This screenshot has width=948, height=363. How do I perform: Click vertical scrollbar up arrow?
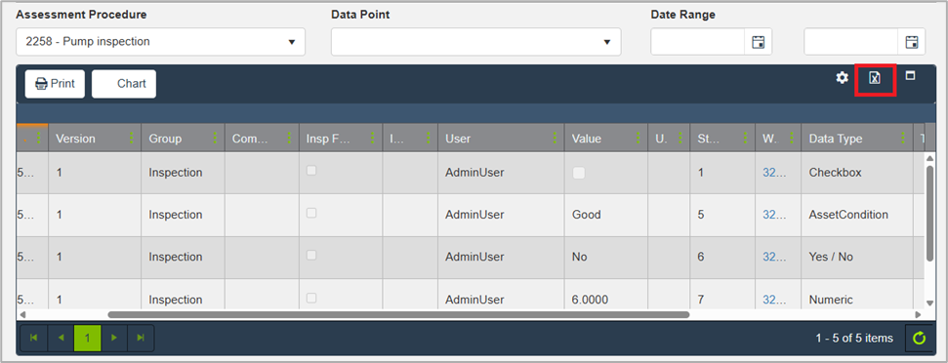click(929, 158)
